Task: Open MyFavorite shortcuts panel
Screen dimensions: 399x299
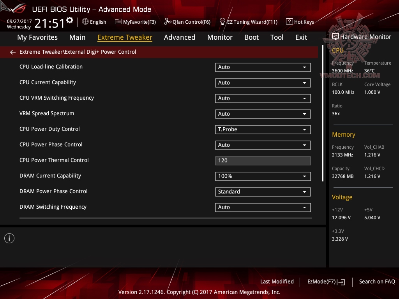Action: [135, 22]
